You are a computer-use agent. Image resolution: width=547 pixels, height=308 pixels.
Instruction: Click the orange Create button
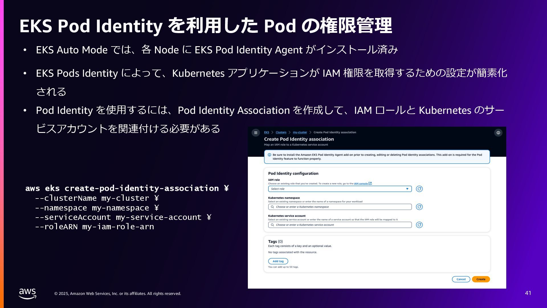click(481, 279)
